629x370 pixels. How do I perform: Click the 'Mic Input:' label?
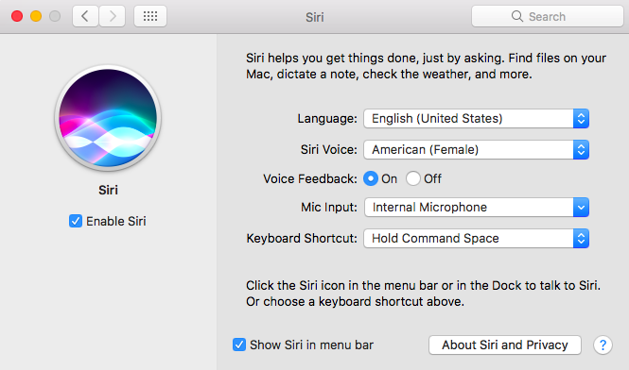pos(329,207)
